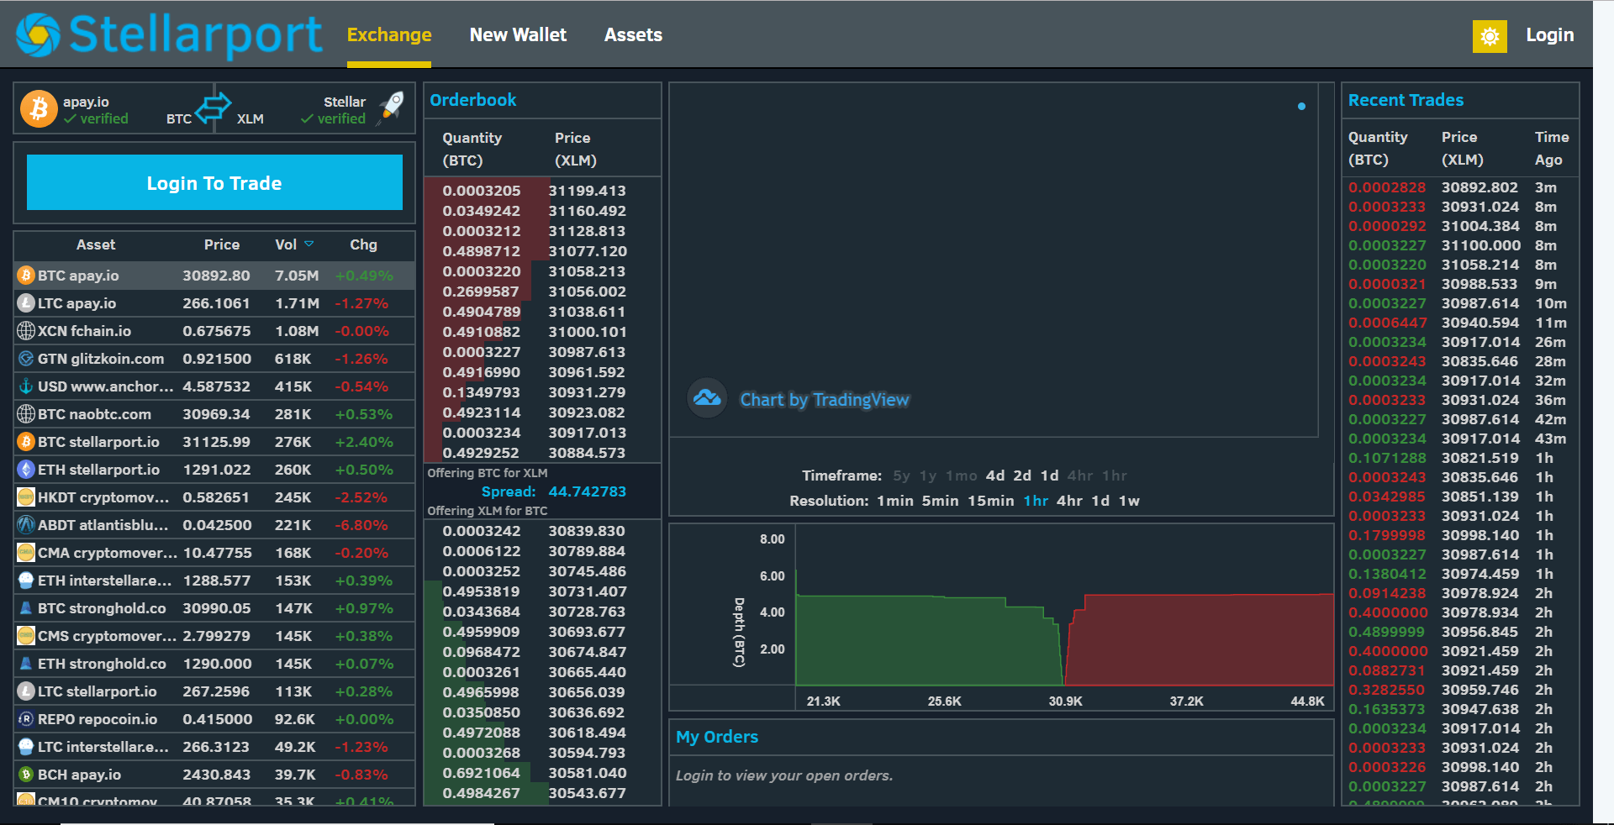Screen dimensions: 1614x825
Task: Select the sell order at price 30884.573
Action: (x=542, y=453)
